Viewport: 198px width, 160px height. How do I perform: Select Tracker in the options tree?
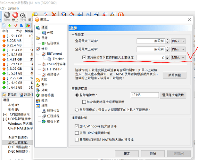point(58,59)
